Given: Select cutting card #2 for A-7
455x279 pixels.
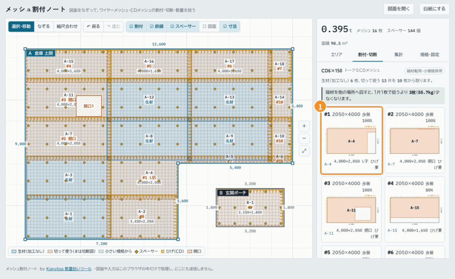Looking at the screenshot, I should coord(415,141).
